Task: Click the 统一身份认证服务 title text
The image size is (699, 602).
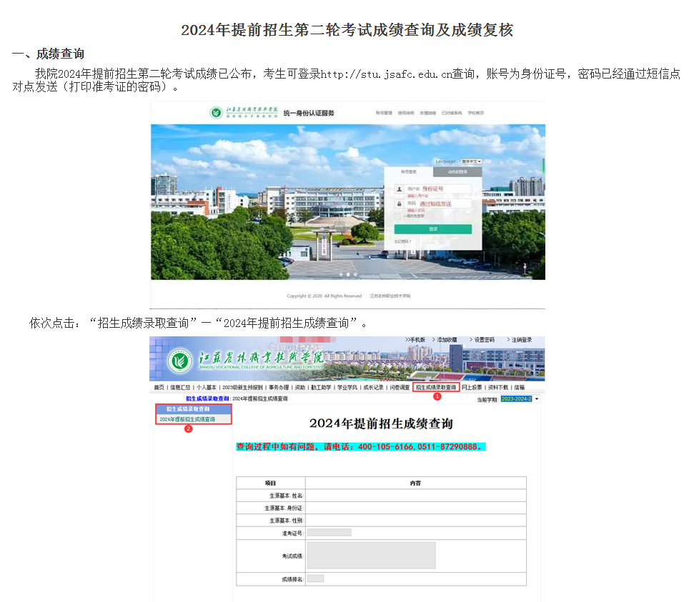Action: [309, 113]
